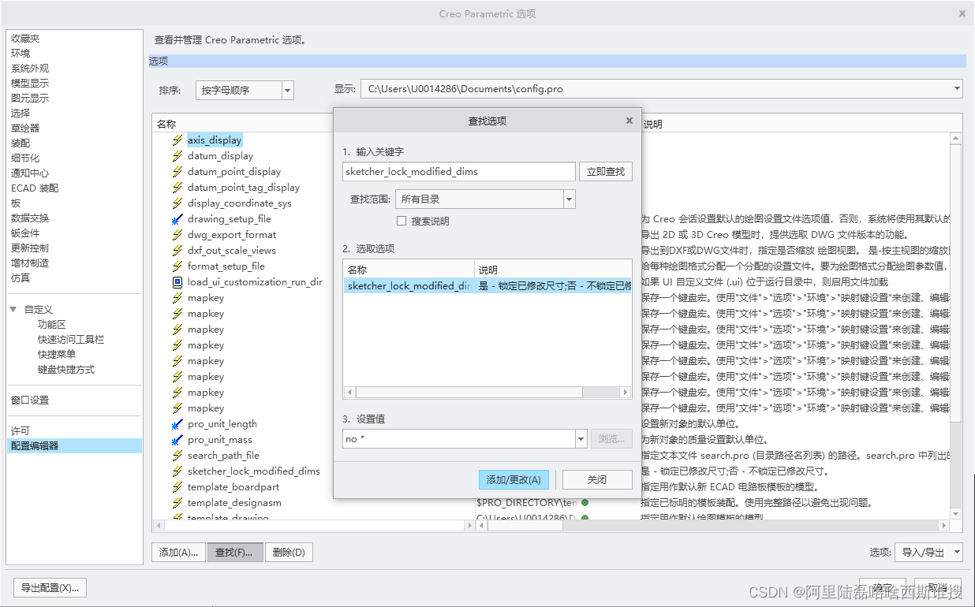Image resolution: width=975 pixels, height=607 pixels.
Task: Click the icon beside load_ui_customization_run_dir
Action: tap(177, 282)
